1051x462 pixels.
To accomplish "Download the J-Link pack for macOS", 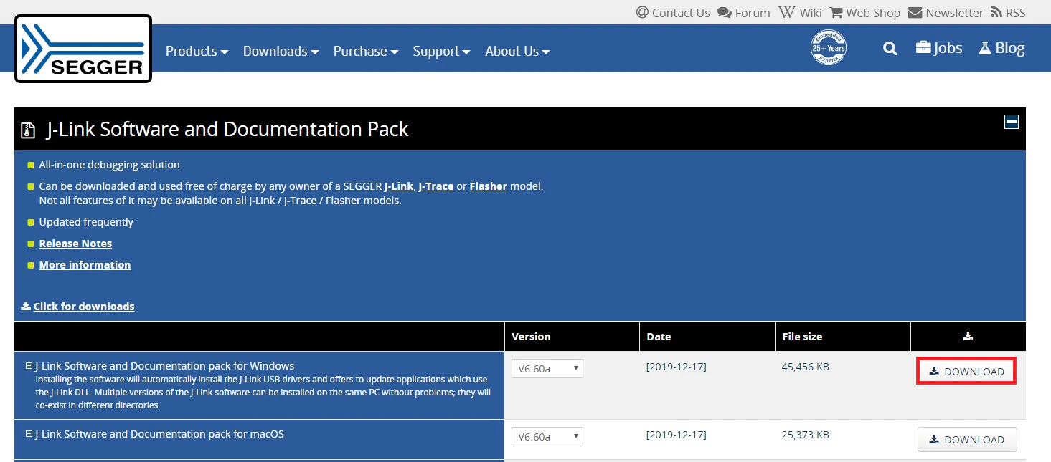I will pyautogui.click(x=967, y=440).
